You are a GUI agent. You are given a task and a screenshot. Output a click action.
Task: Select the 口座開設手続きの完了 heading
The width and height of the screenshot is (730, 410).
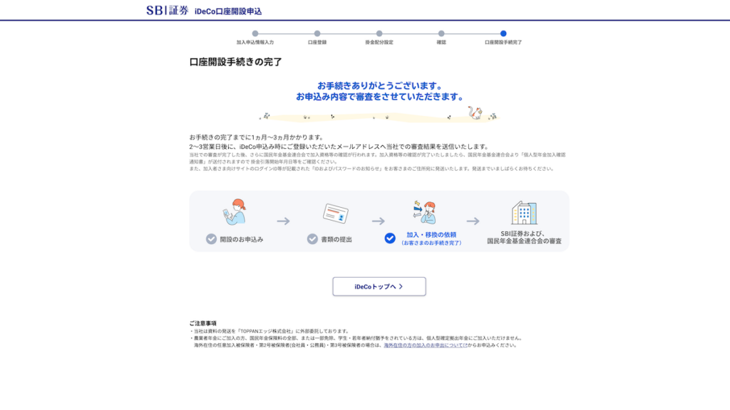pos(234,63)
